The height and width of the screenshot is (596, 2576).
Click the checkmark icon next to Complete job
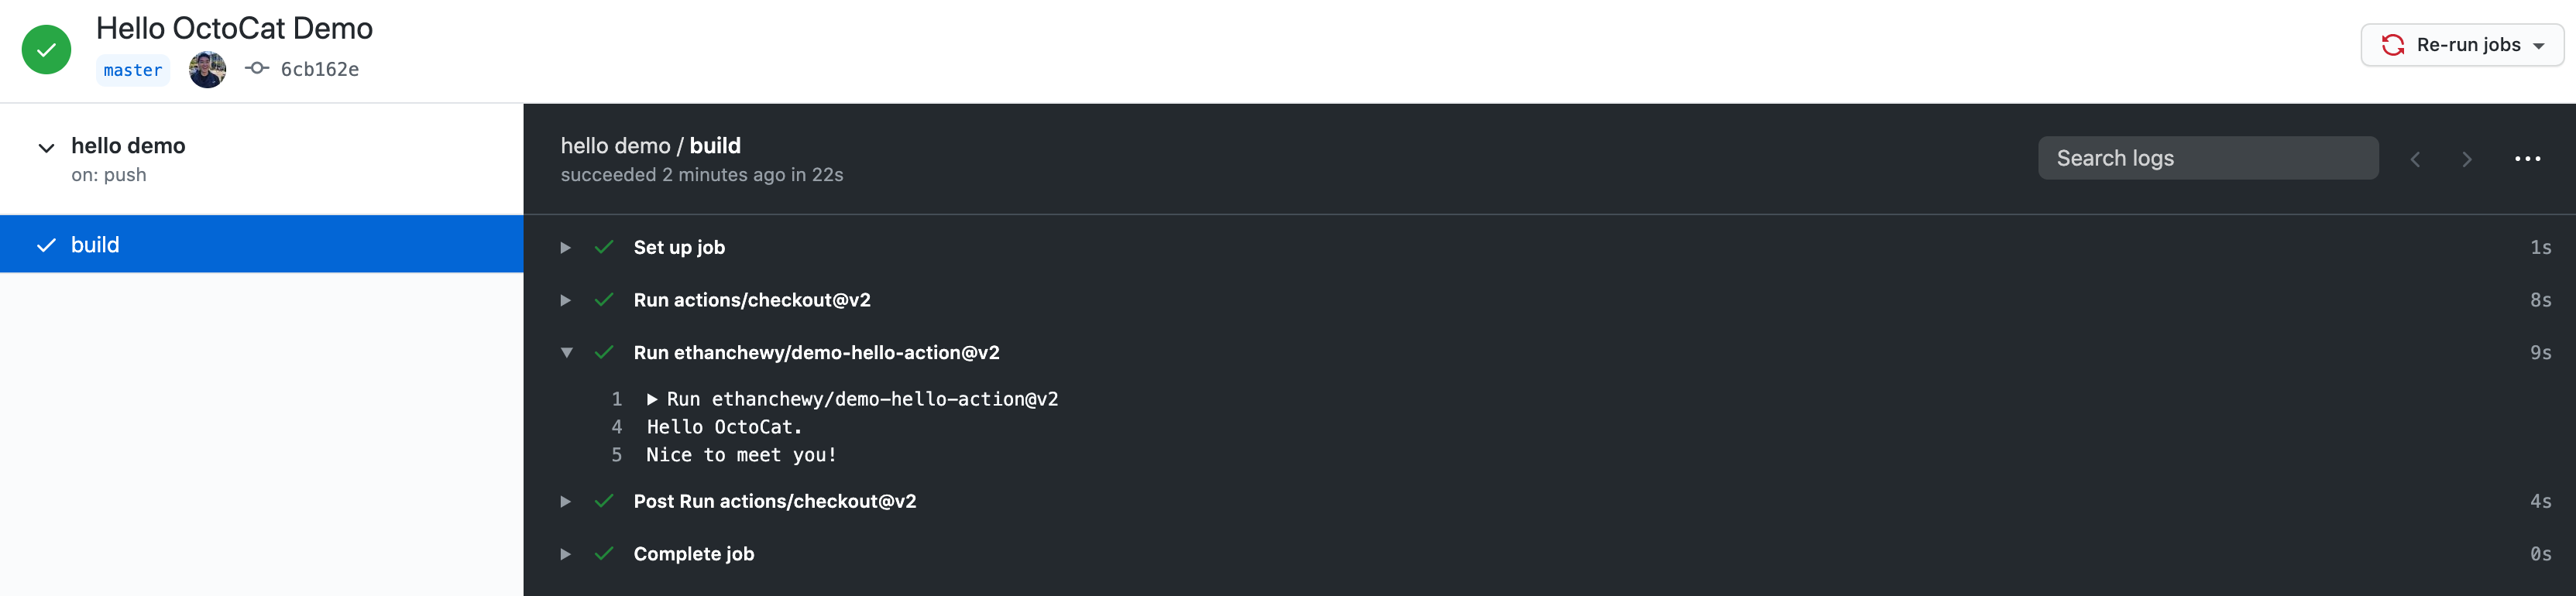click(x=604, y=553)
